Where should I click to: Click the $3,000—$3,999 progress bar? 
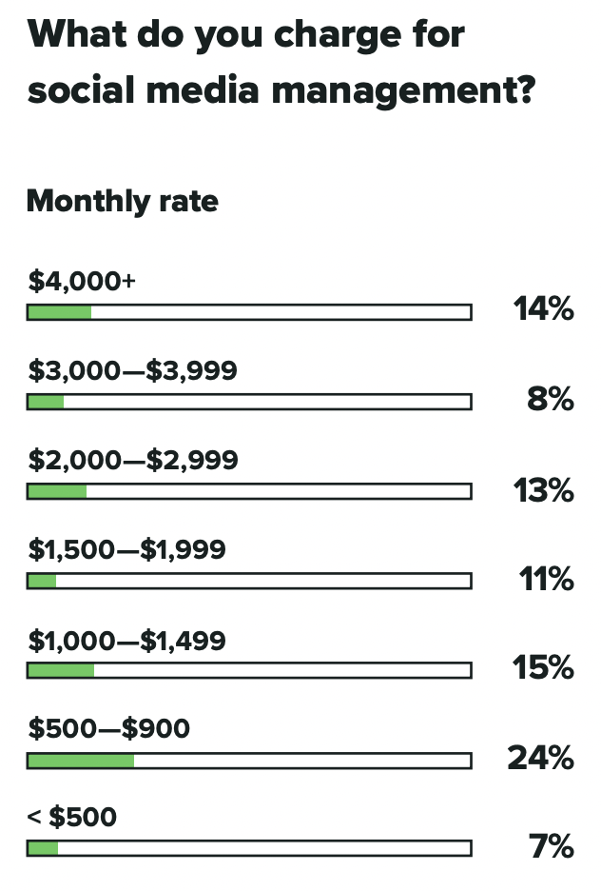(x=249, y=402)
